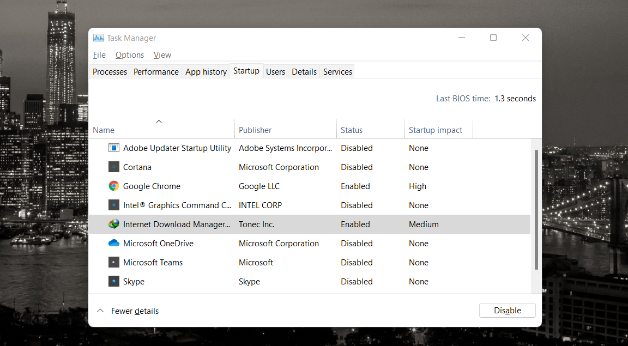Click the Cortana app icon
The height and width of the screenshot is (346, 628).
pos(114,167)
